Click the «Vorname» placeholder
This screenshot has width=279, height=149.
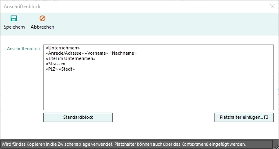click(x=97, y=53)
